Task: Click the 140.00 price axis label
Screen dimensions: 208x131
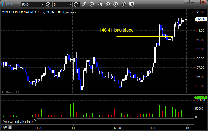Action: [x=200, y=40]
